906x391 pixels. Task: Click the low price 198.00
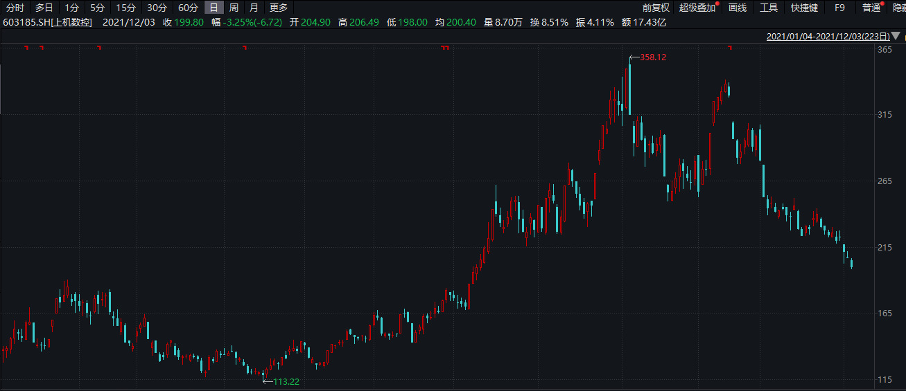tap(413, 22)
